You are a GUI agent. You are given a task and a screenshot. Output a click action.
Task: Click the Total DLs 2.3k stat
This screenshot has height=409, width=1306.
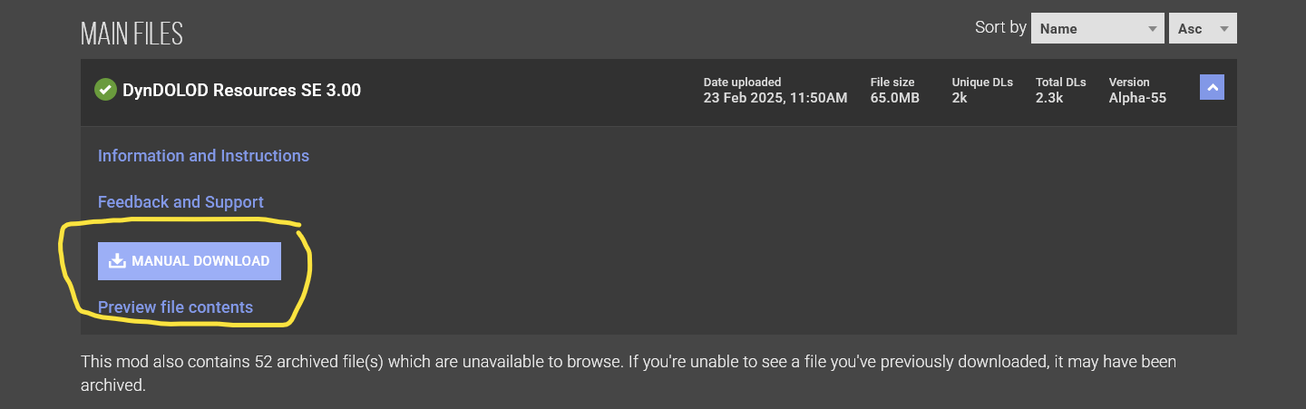pos(1049,98)
